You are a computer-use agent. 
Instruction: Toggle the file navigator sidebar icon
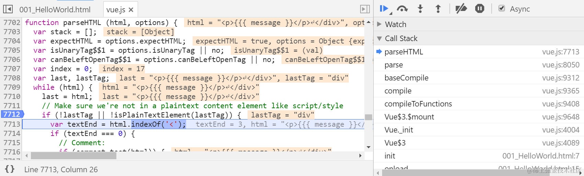point(8,9)
